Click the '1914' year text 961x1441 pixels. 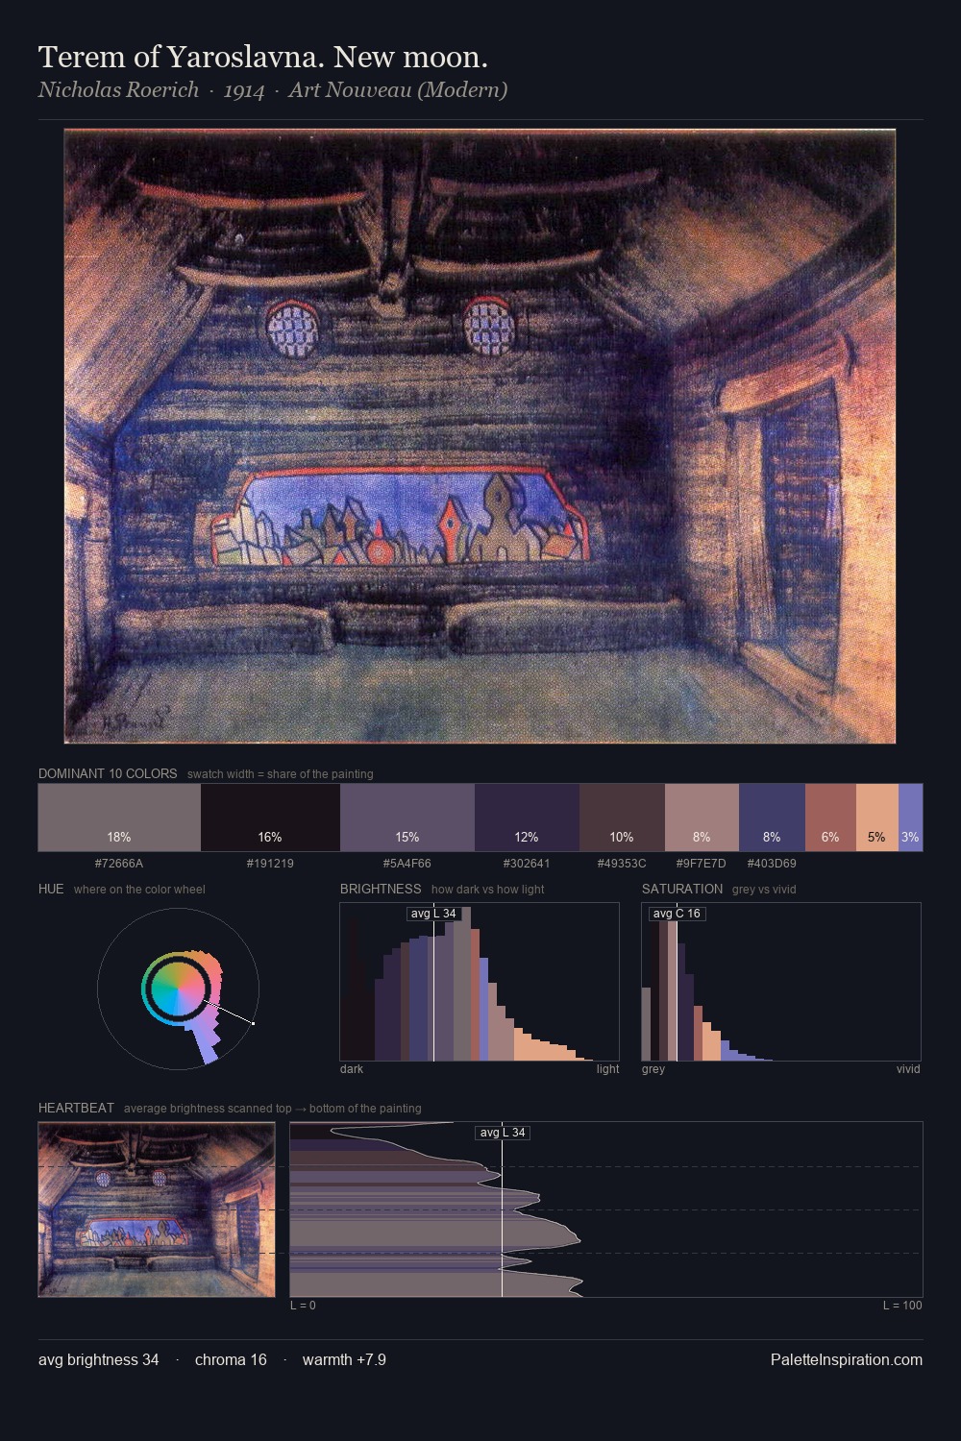244,90
